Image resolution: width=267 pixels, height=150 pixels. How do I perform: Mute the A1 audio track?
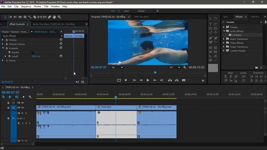22,113
